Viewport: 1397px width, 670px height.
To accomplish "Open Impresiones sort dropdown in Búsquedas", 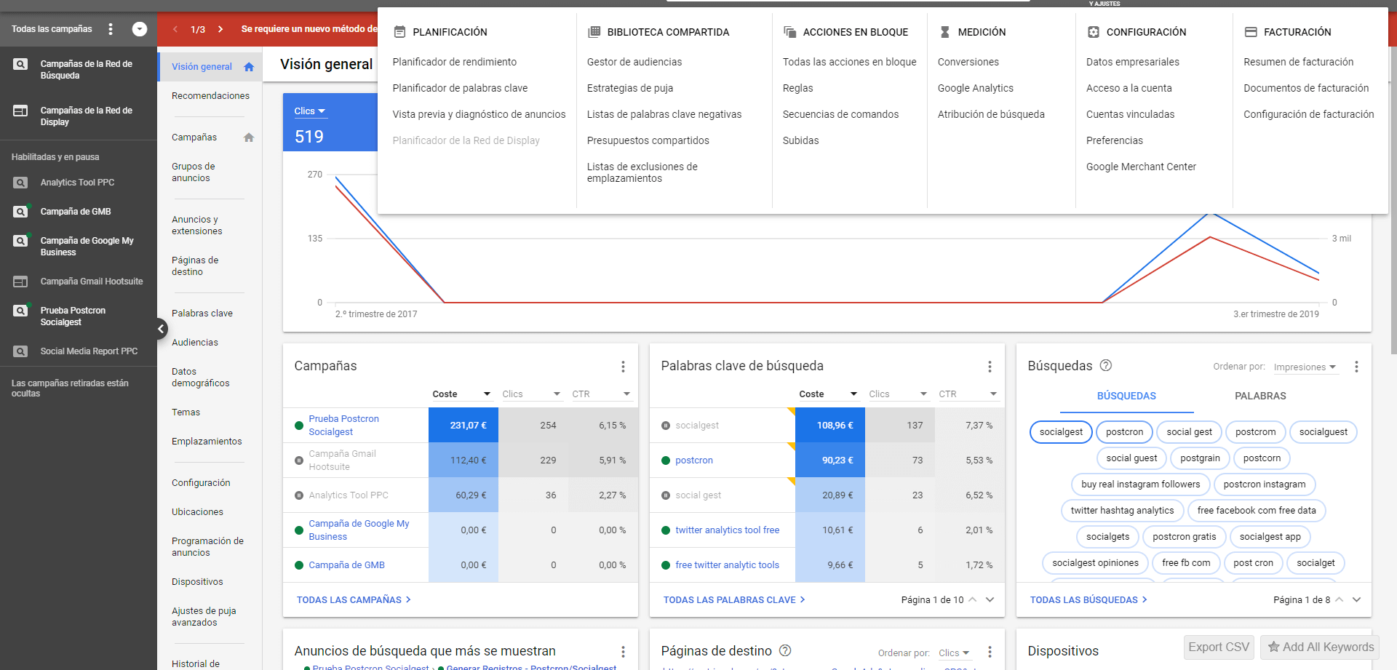I will [1305, 367].
